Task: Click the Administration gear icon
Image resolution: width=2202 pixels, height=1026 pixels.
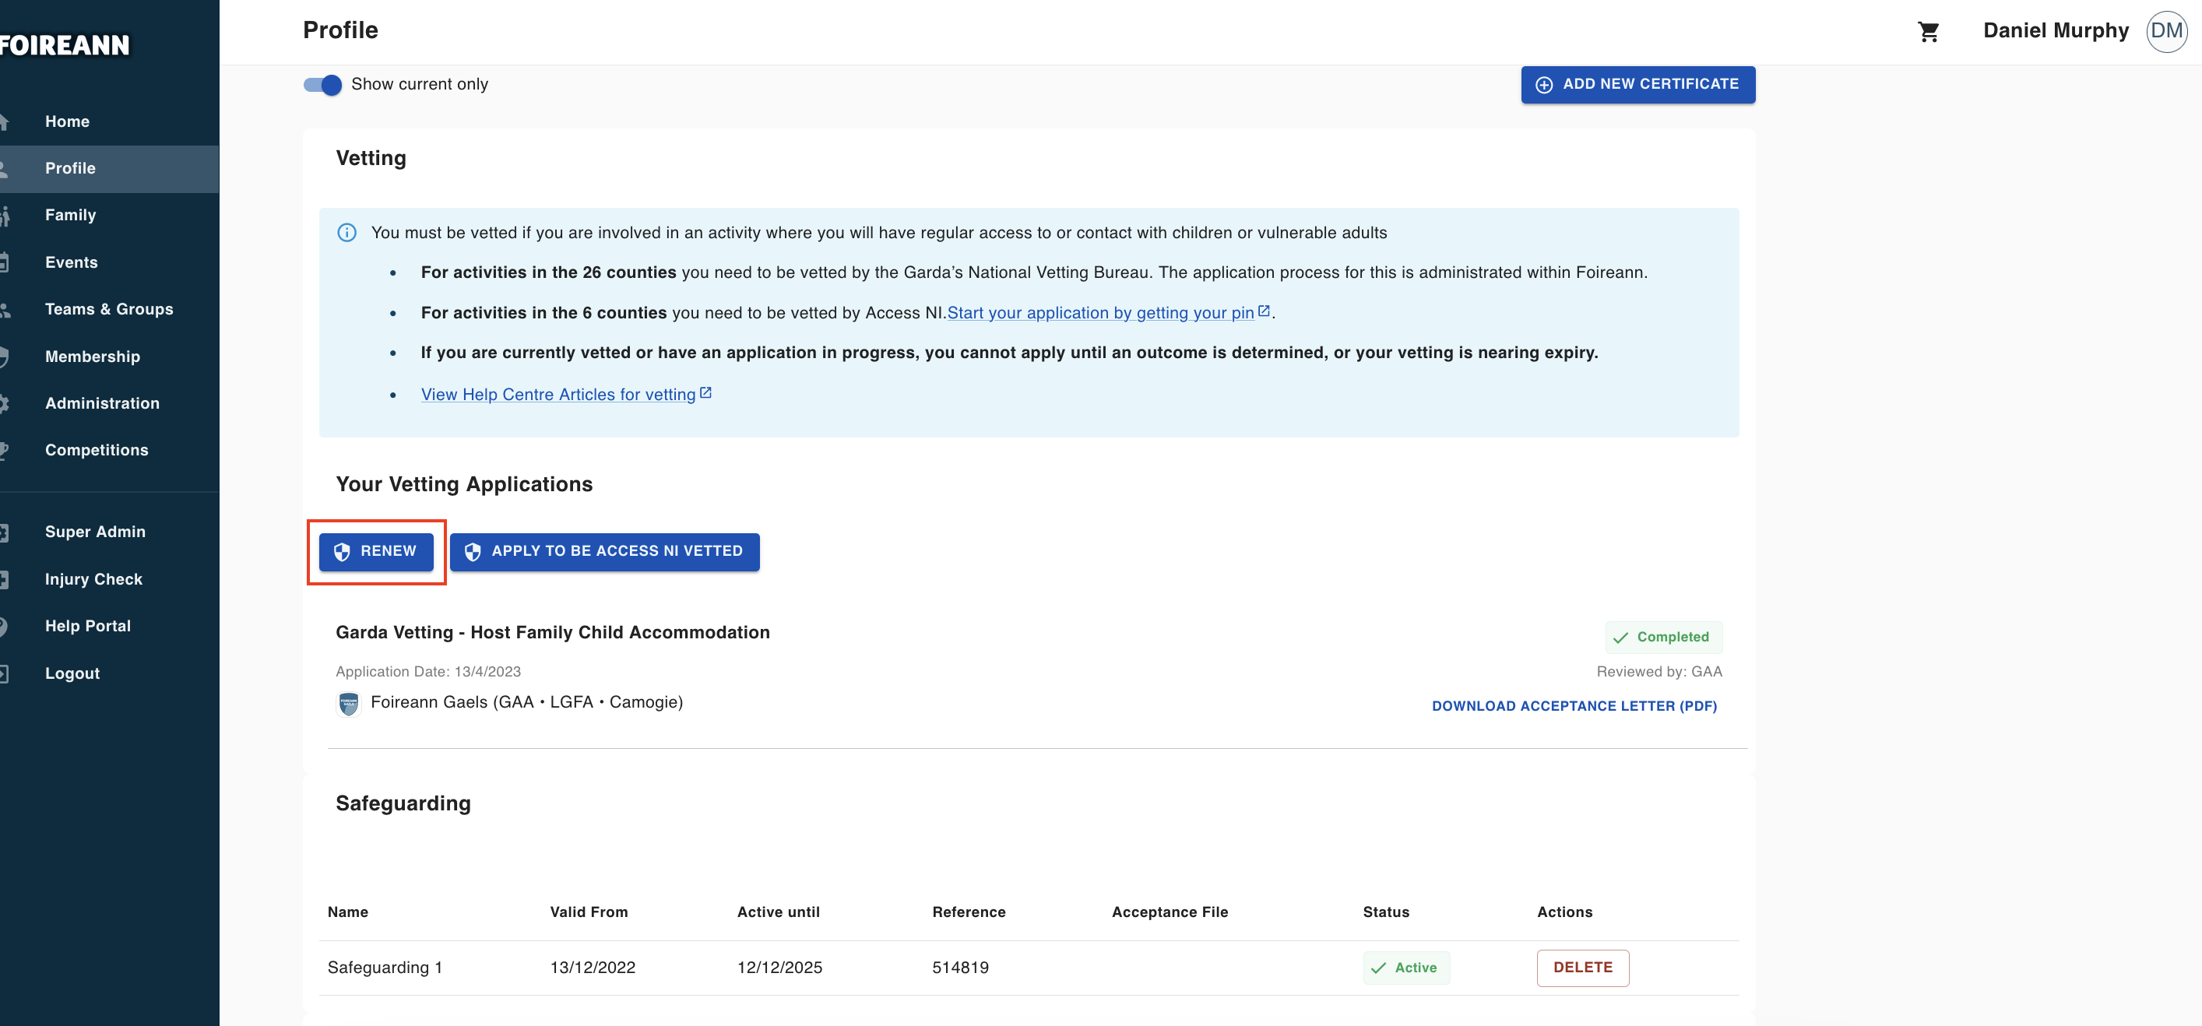Action: pyautogui.click(x=3, y=403)
